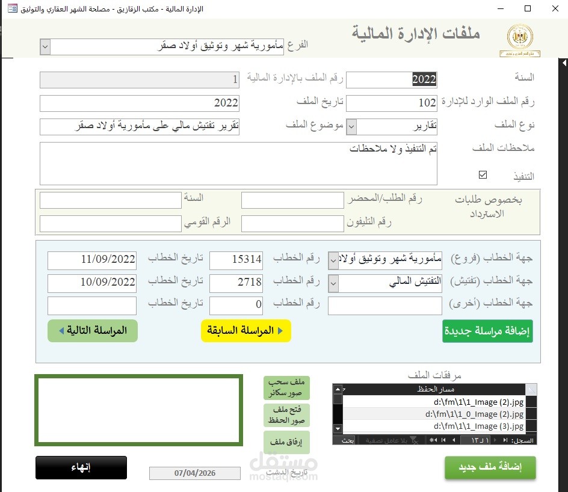Click رقم الخطاب field showing 15314
Image resolution: width=568 pixels, height=492 pixels.
(236, 260)
